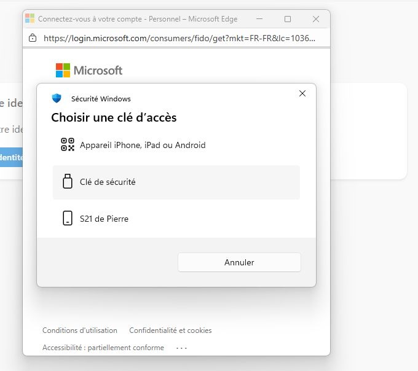The width and height of the screenshot is (418, 371).
Task: Click the Windows Security shield icon
Action: [x=57, y=98]
